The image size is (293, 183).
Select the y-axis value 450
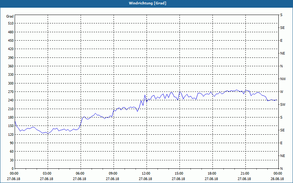(11, 41)
